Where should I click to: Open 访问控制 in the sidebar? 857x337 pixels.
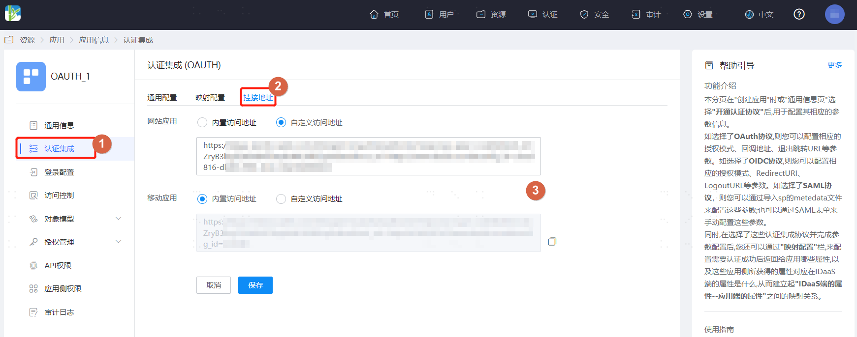tap(59, 196)
